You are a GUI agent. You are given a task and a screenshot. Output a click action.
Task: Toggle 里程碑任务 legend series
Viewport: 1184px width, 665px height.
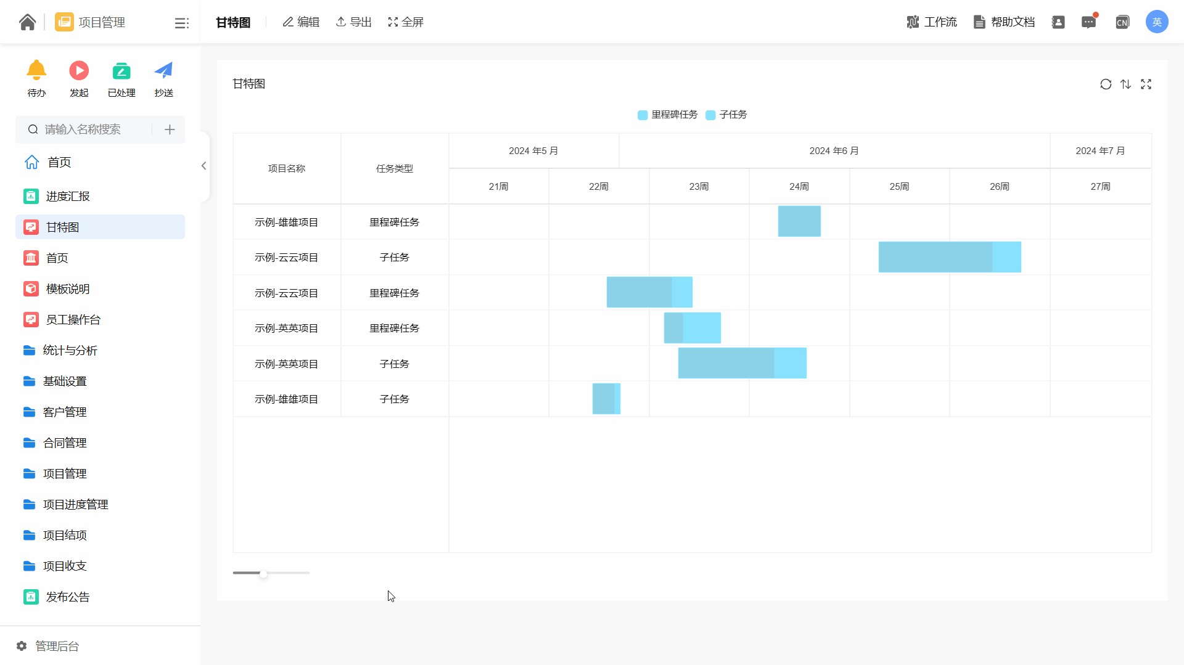click(668, 115)
